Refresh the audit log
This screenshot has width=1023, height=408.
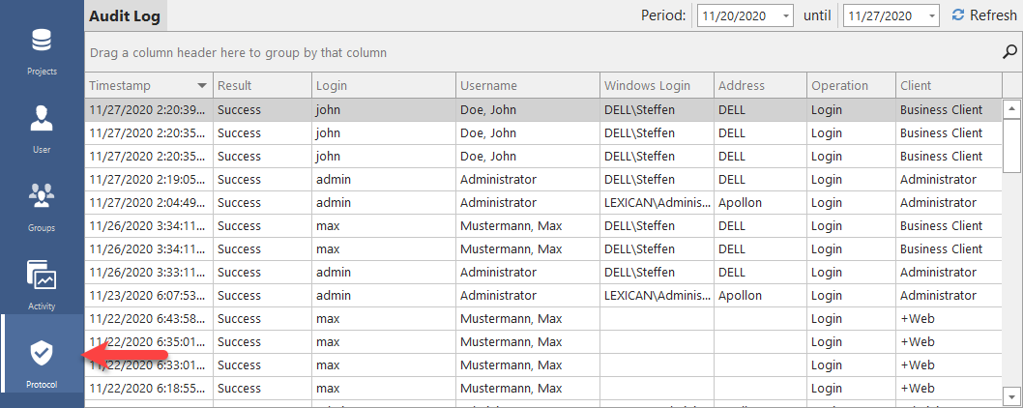pyautogui.click(x=983, y=15)
